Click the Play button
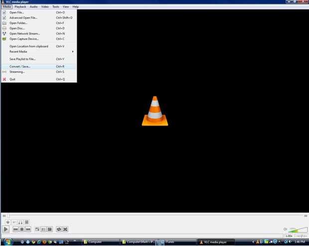 (5, 229)
